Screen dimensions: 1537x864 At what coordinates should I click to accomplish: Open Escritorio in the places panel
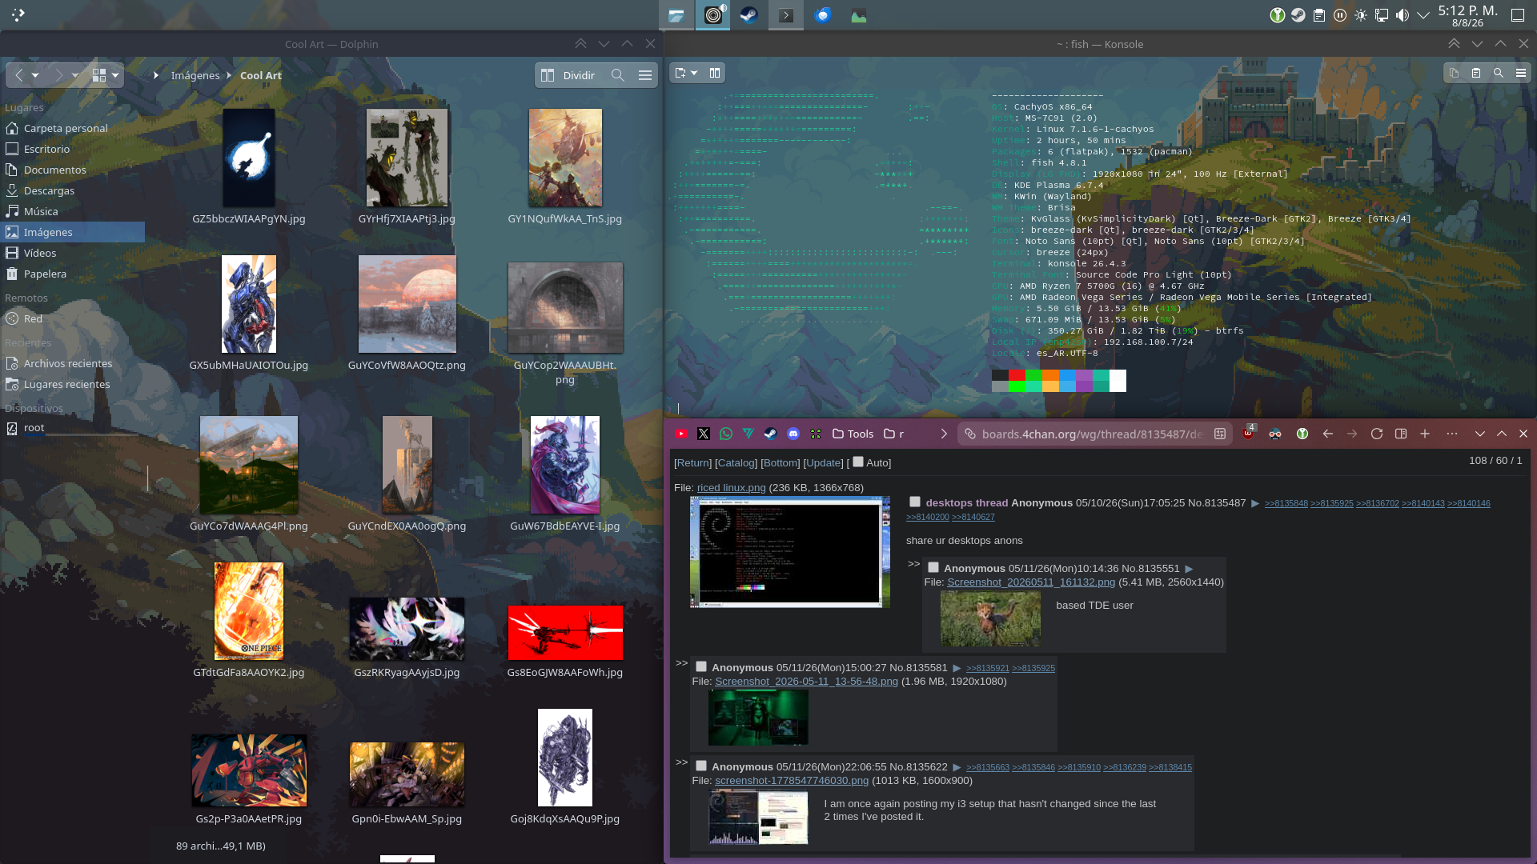[x=73, y=149]
